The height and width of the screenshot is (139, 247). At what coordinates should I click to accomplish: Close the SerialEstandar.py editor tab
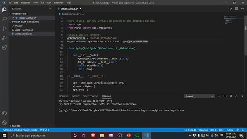(81, 8)
